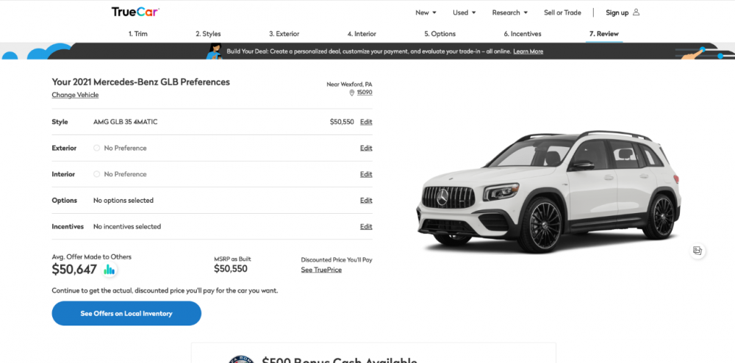Go to the 3. Exterior step tab
Image resolution: width=735 pixels, height=363 pixels.
pos(284,34)
